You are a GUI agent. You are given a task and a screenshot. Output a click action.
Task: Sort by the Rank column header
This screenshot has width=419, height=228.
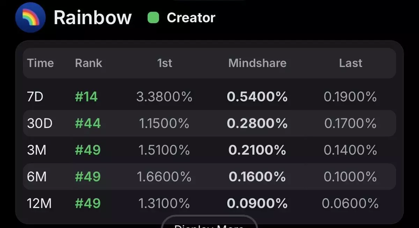(x=88, y=63)
